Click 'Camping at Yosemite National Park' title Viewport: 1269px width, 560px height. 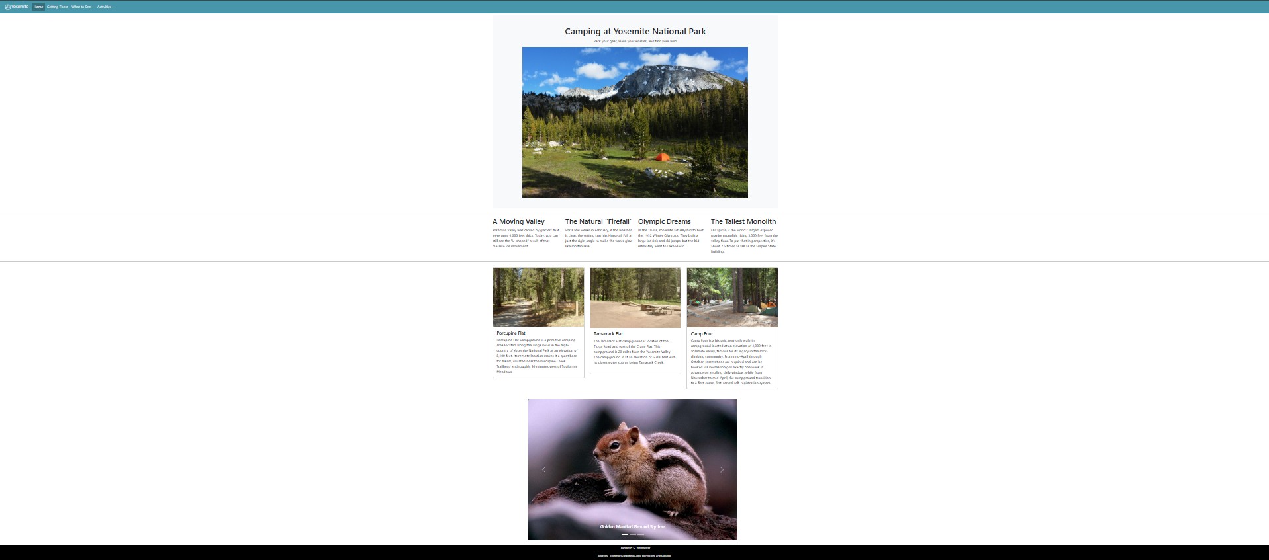coord(635,31)
